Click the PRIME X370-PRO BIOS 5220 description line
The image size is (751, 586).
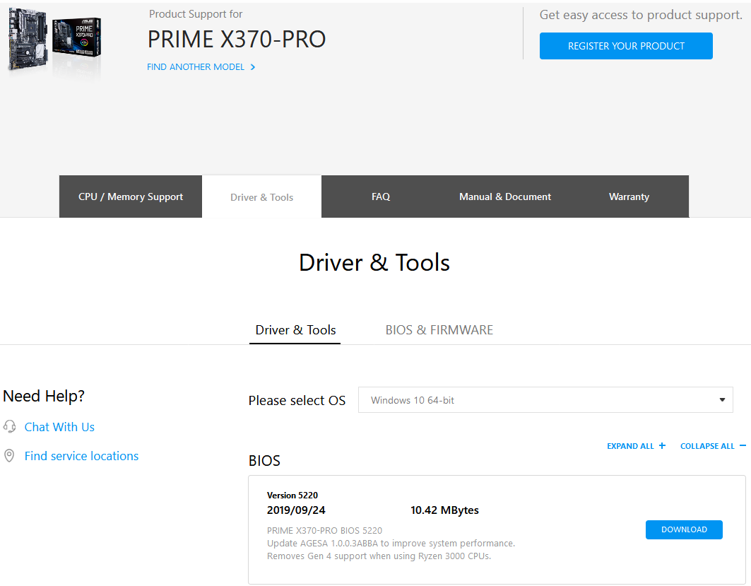pyautogui.click(x=325, y=530)
